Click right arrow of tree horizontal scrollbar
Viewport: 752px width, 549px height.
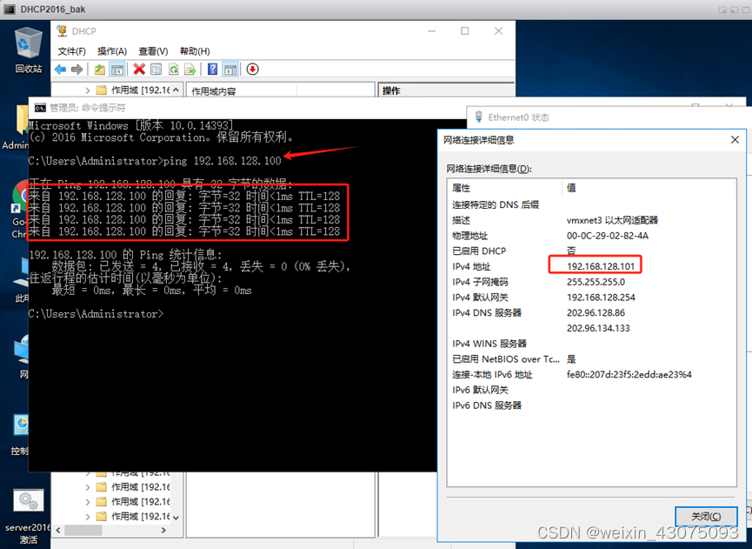(163, 530)
